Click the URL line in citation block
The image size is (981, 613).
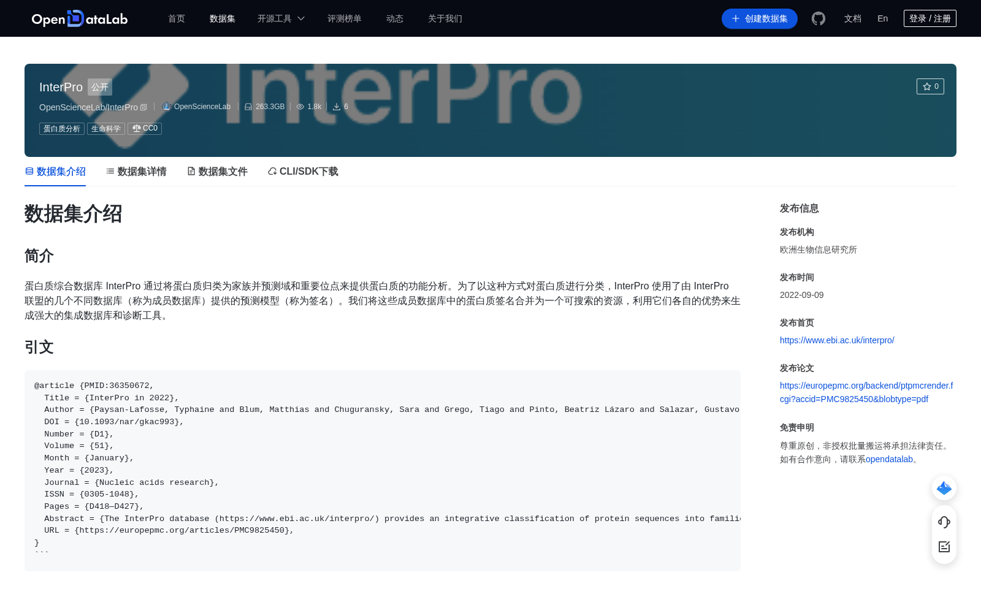(169, 530)
